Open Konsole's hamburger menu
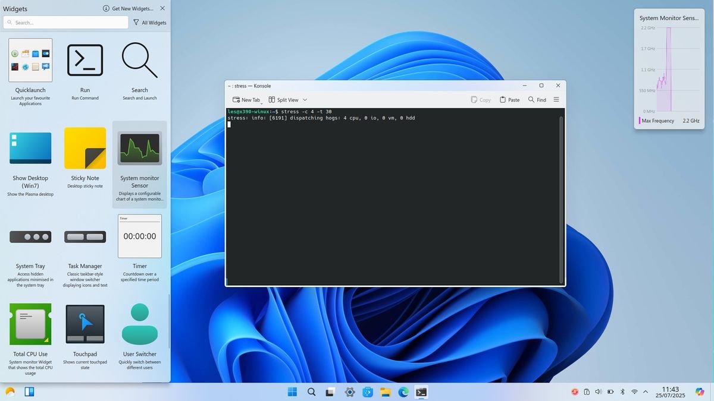 (x=556, y=99)
